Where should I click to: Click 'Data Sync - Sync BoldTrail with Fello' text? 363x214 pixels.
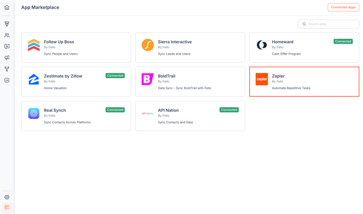[185, 88]
